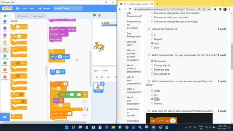Screen dimensions: 233x131
Task: Select 'Change size by' for question 4
Action: tap(152, 65)
